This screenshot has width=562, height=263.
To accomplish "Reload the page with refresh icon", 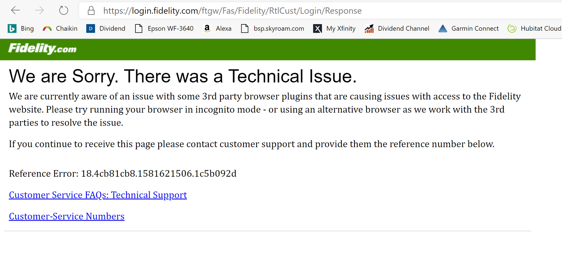I will tap(64, 11).
